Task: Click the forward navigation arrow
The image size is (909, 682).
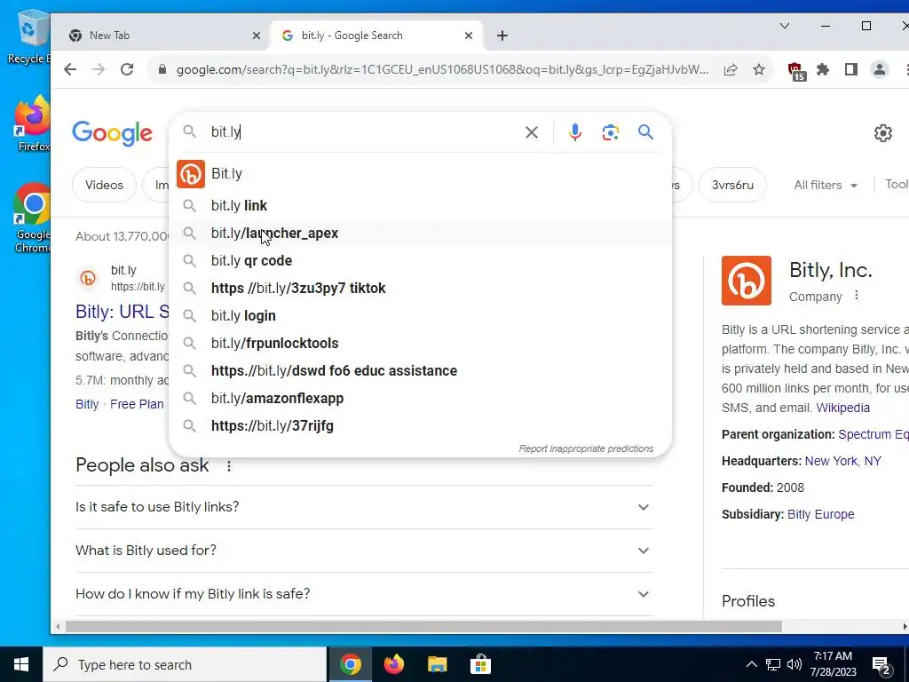Action: [x=99, y=69]
